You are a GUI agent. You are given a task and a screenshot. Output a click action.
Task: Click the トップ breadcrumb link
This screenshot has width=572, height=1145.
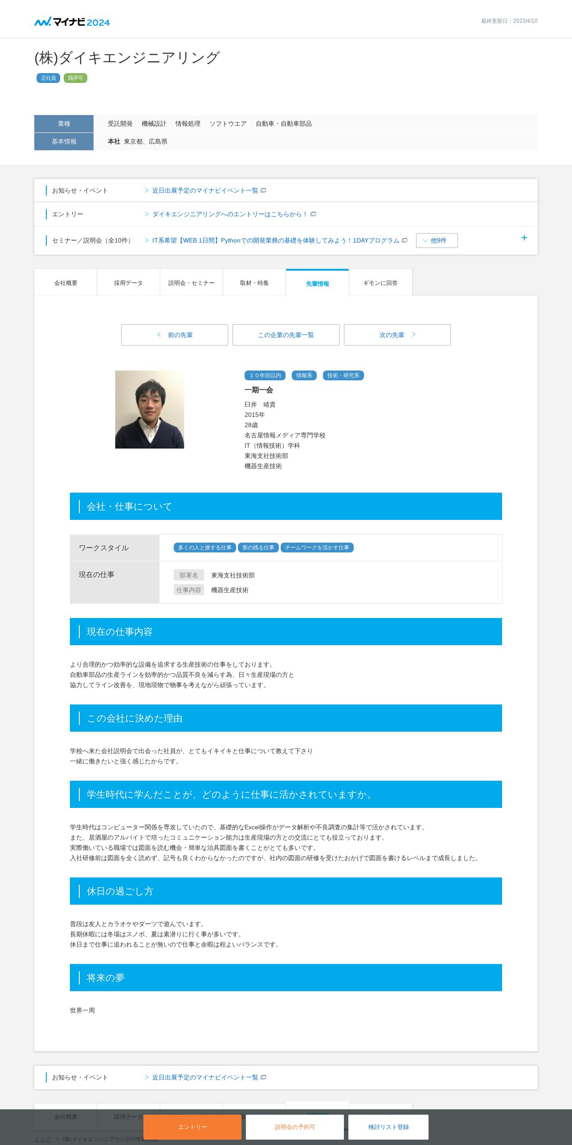point(42,1139)
